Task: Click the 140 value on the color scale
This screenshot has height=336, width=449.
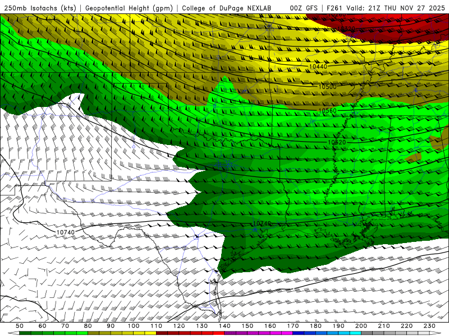Action: tap(224, 326)
